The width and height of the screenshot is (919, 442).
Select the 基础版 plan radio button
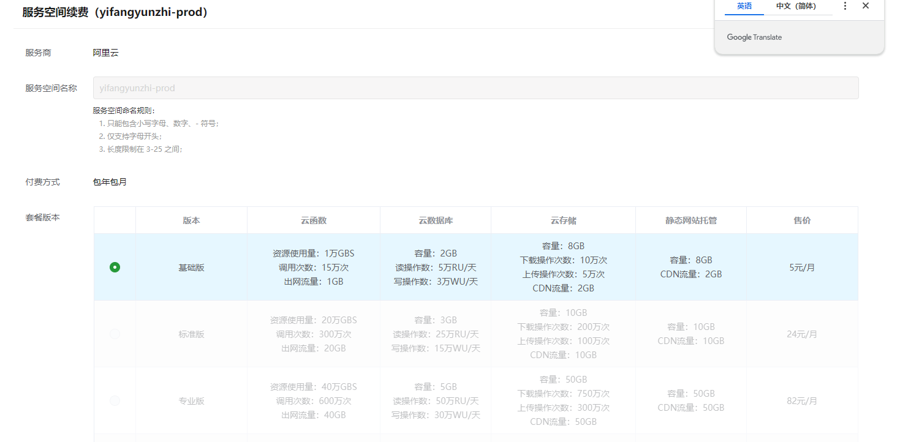(115, 268)
